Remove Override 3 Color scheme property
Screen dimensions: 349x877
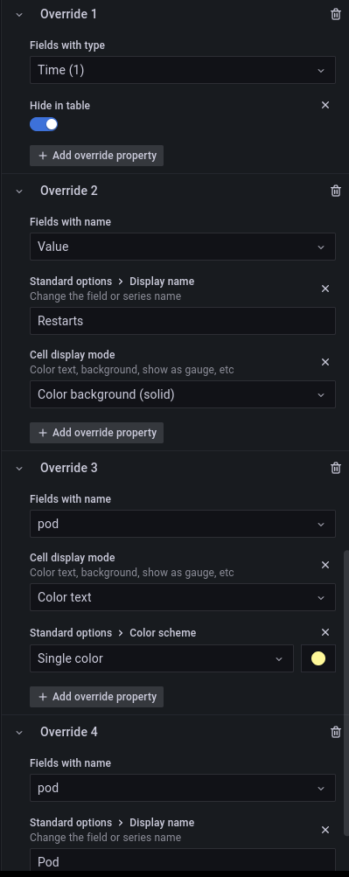[x=325, y=632]
